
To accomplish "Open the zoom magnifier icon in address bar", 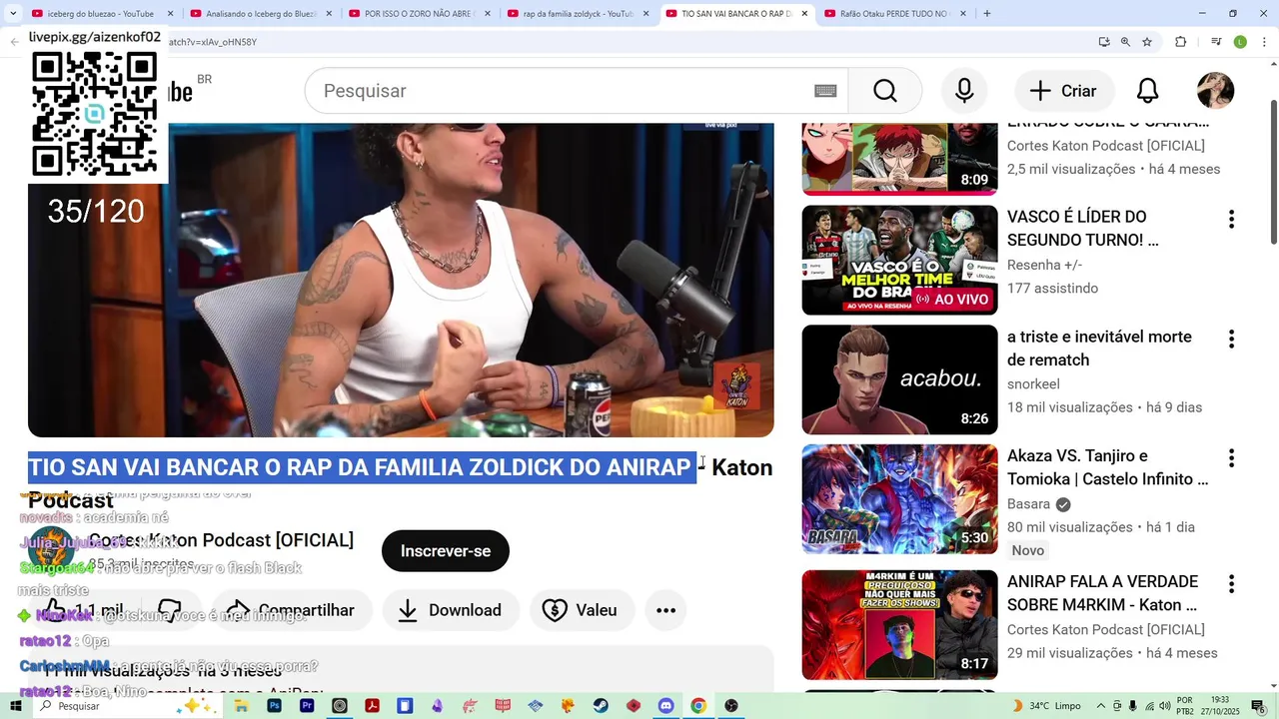I will (1125, 42).
